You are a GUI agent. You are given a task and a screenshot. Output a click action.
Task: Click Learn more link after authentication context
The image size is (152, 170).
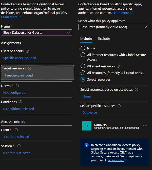coord(121,13)
